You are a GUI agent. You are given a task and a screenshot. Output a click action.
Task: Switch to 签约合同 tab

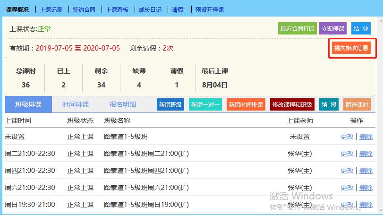click(x=84, y=9)
